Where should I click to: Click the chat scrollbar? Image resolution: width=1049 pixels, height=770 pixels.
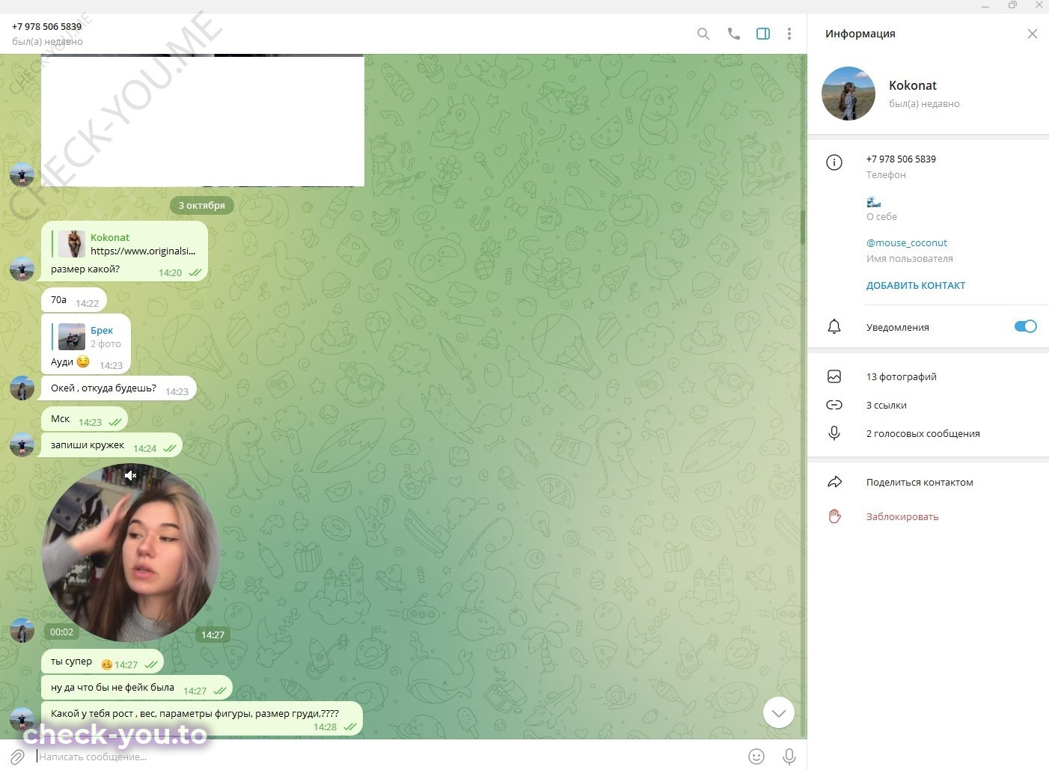pos(803,227)
